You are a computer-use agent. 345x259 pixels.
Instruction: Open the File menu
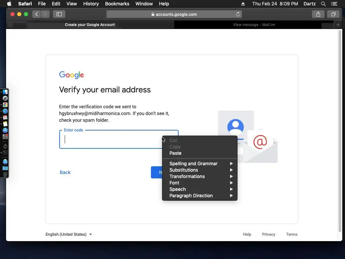point(42,4)
